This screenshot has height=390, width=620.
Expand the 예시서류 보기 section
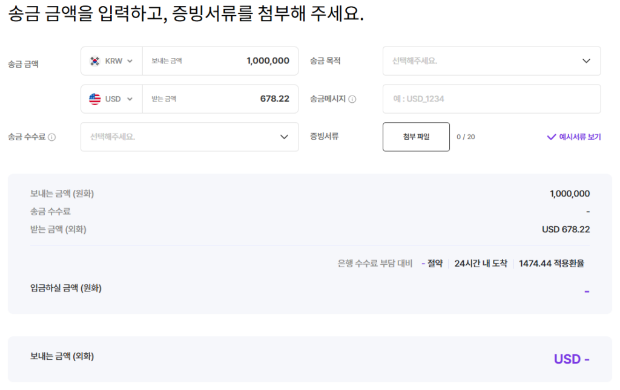[573, 137]
